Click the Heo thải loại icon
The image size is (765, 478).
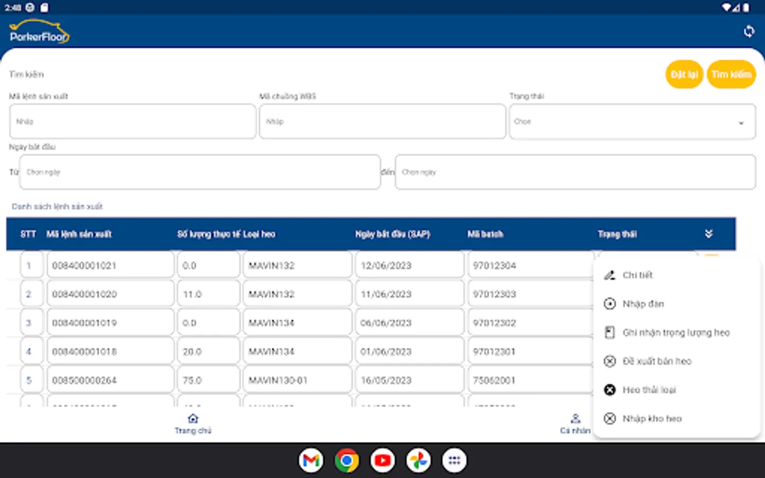click(609, 390)
